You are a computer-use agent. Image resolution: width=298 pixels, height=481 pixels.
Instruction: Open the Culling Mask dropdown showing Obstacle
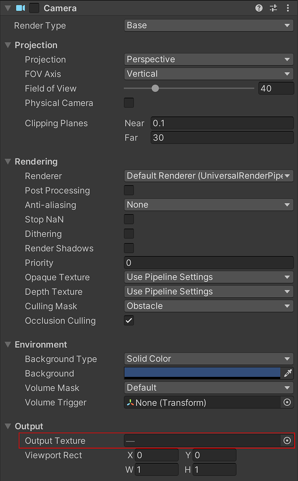(209, 306)
